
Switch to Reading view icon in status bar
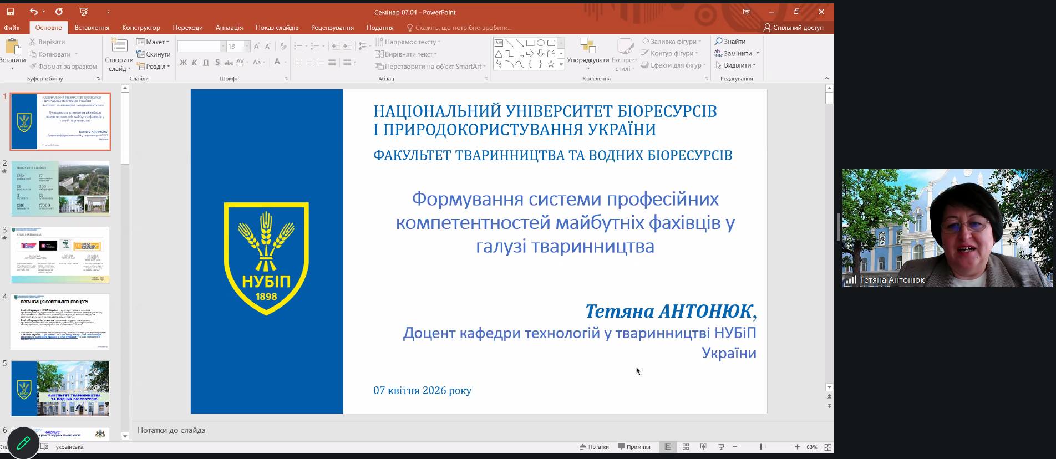(703, 447)
